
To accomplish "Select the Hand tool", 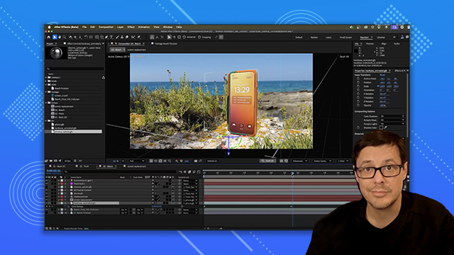I will click(x=60, y=37).
